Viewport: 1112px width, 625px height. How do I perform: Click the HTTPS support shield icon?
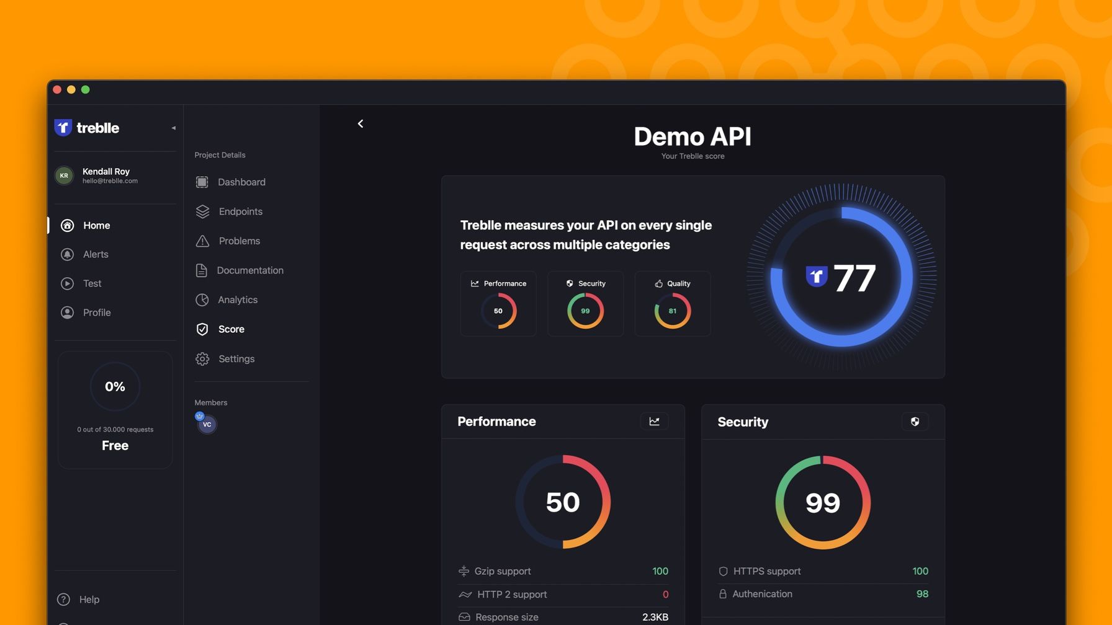[723, 571]
